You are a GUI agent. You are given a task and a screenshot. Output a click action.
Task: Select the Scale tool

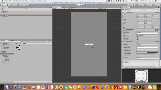click(10, 5)
